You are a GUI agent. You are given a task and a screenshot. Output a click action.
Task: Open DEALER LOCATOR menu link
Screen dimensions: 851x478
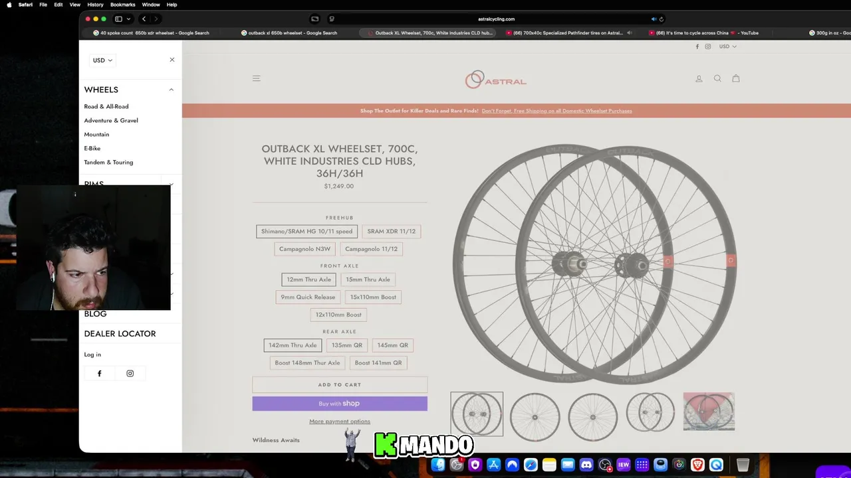coord(120,333)
